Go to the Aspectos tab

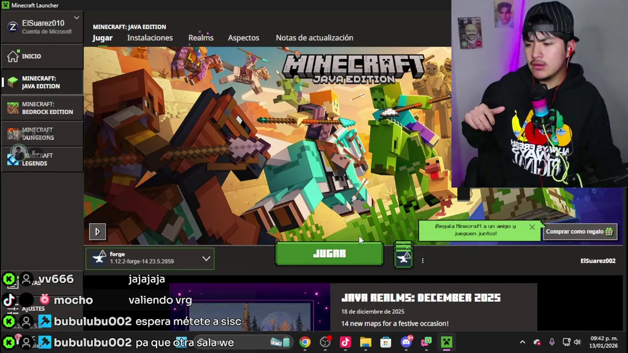point(243,38)
